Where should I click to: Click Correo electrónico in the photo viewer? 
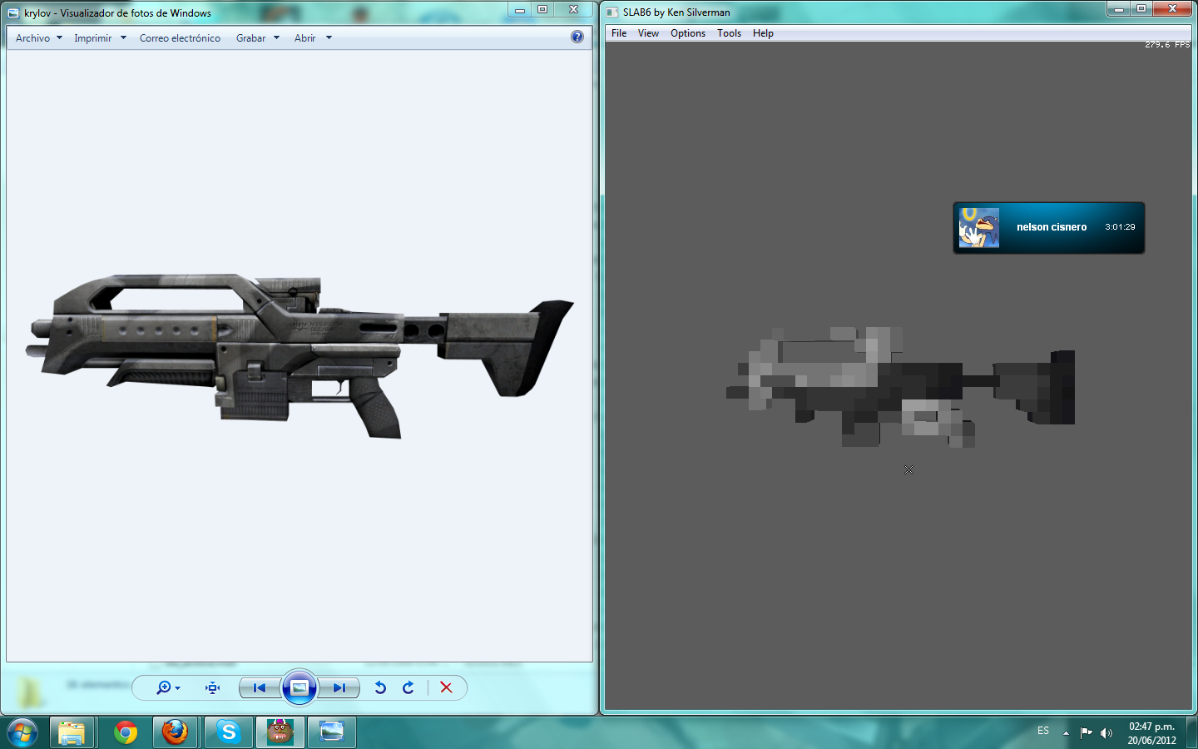[x=180, y=37]
